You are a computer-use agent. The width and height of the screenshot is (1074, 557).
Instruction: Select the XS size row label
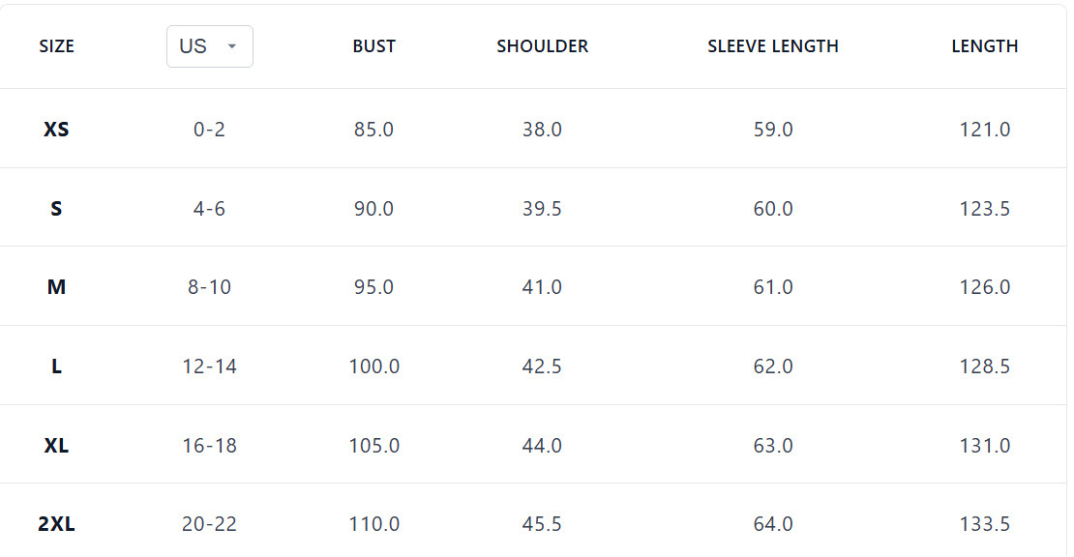tap(56, 130)
